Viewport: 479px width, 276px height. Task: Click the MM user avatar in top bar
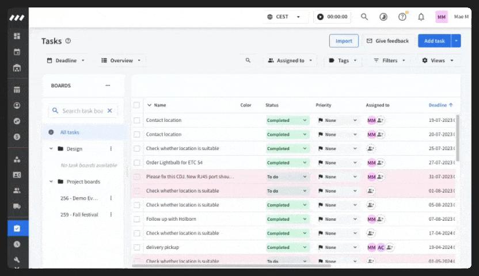[x=442, y=17]
